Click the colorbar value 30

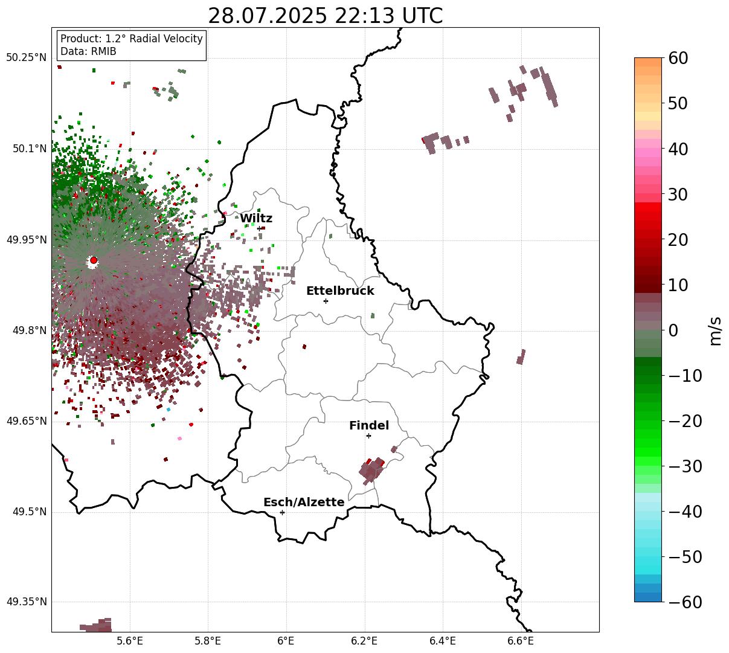click(x=679, y=195)
